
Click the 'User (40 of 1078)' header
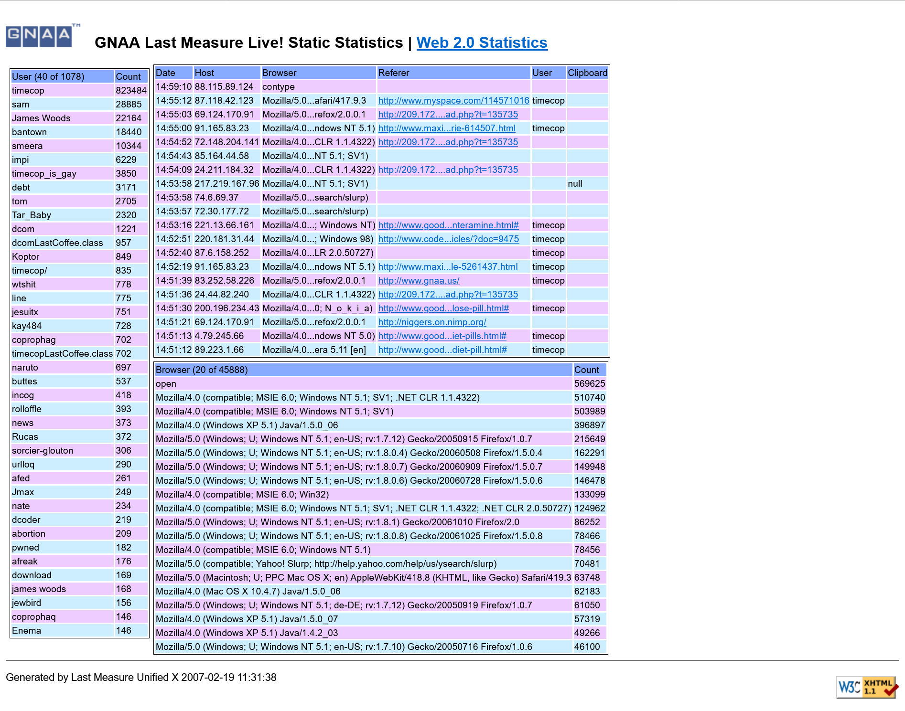(62, 76)
